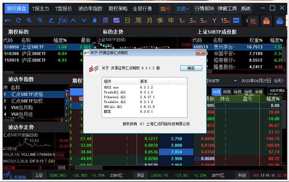Screen dimensions: 289x182
Task: Select the 09月 expiry month tab
Action: [248, 92]
